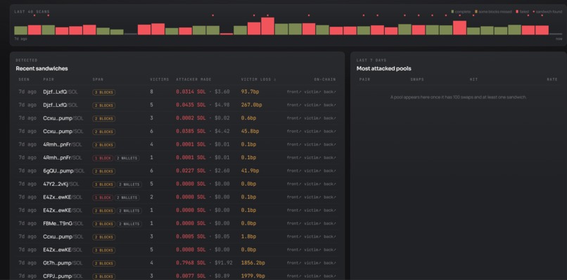Click the $91.92 dollar amount
Viewport: 567px width, 280px height.
tap(224, 263)
